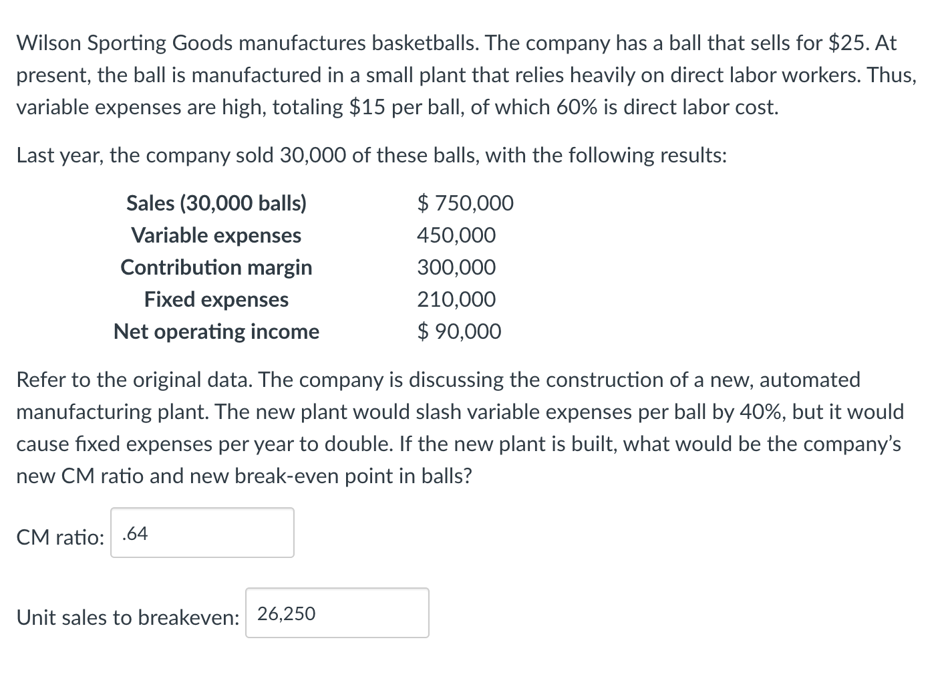Viewport: 946px width, 695px height.
Task: Click the CM ratio input field
Action: [201, 532]
